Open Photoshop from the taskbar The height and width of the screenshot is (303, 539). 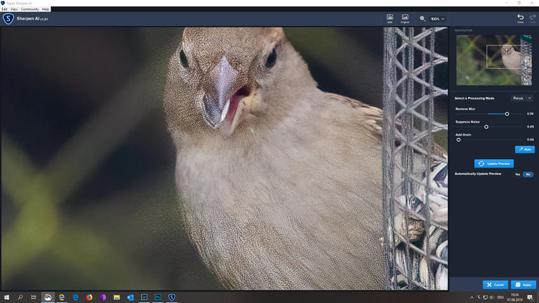[x=158, y=297]
